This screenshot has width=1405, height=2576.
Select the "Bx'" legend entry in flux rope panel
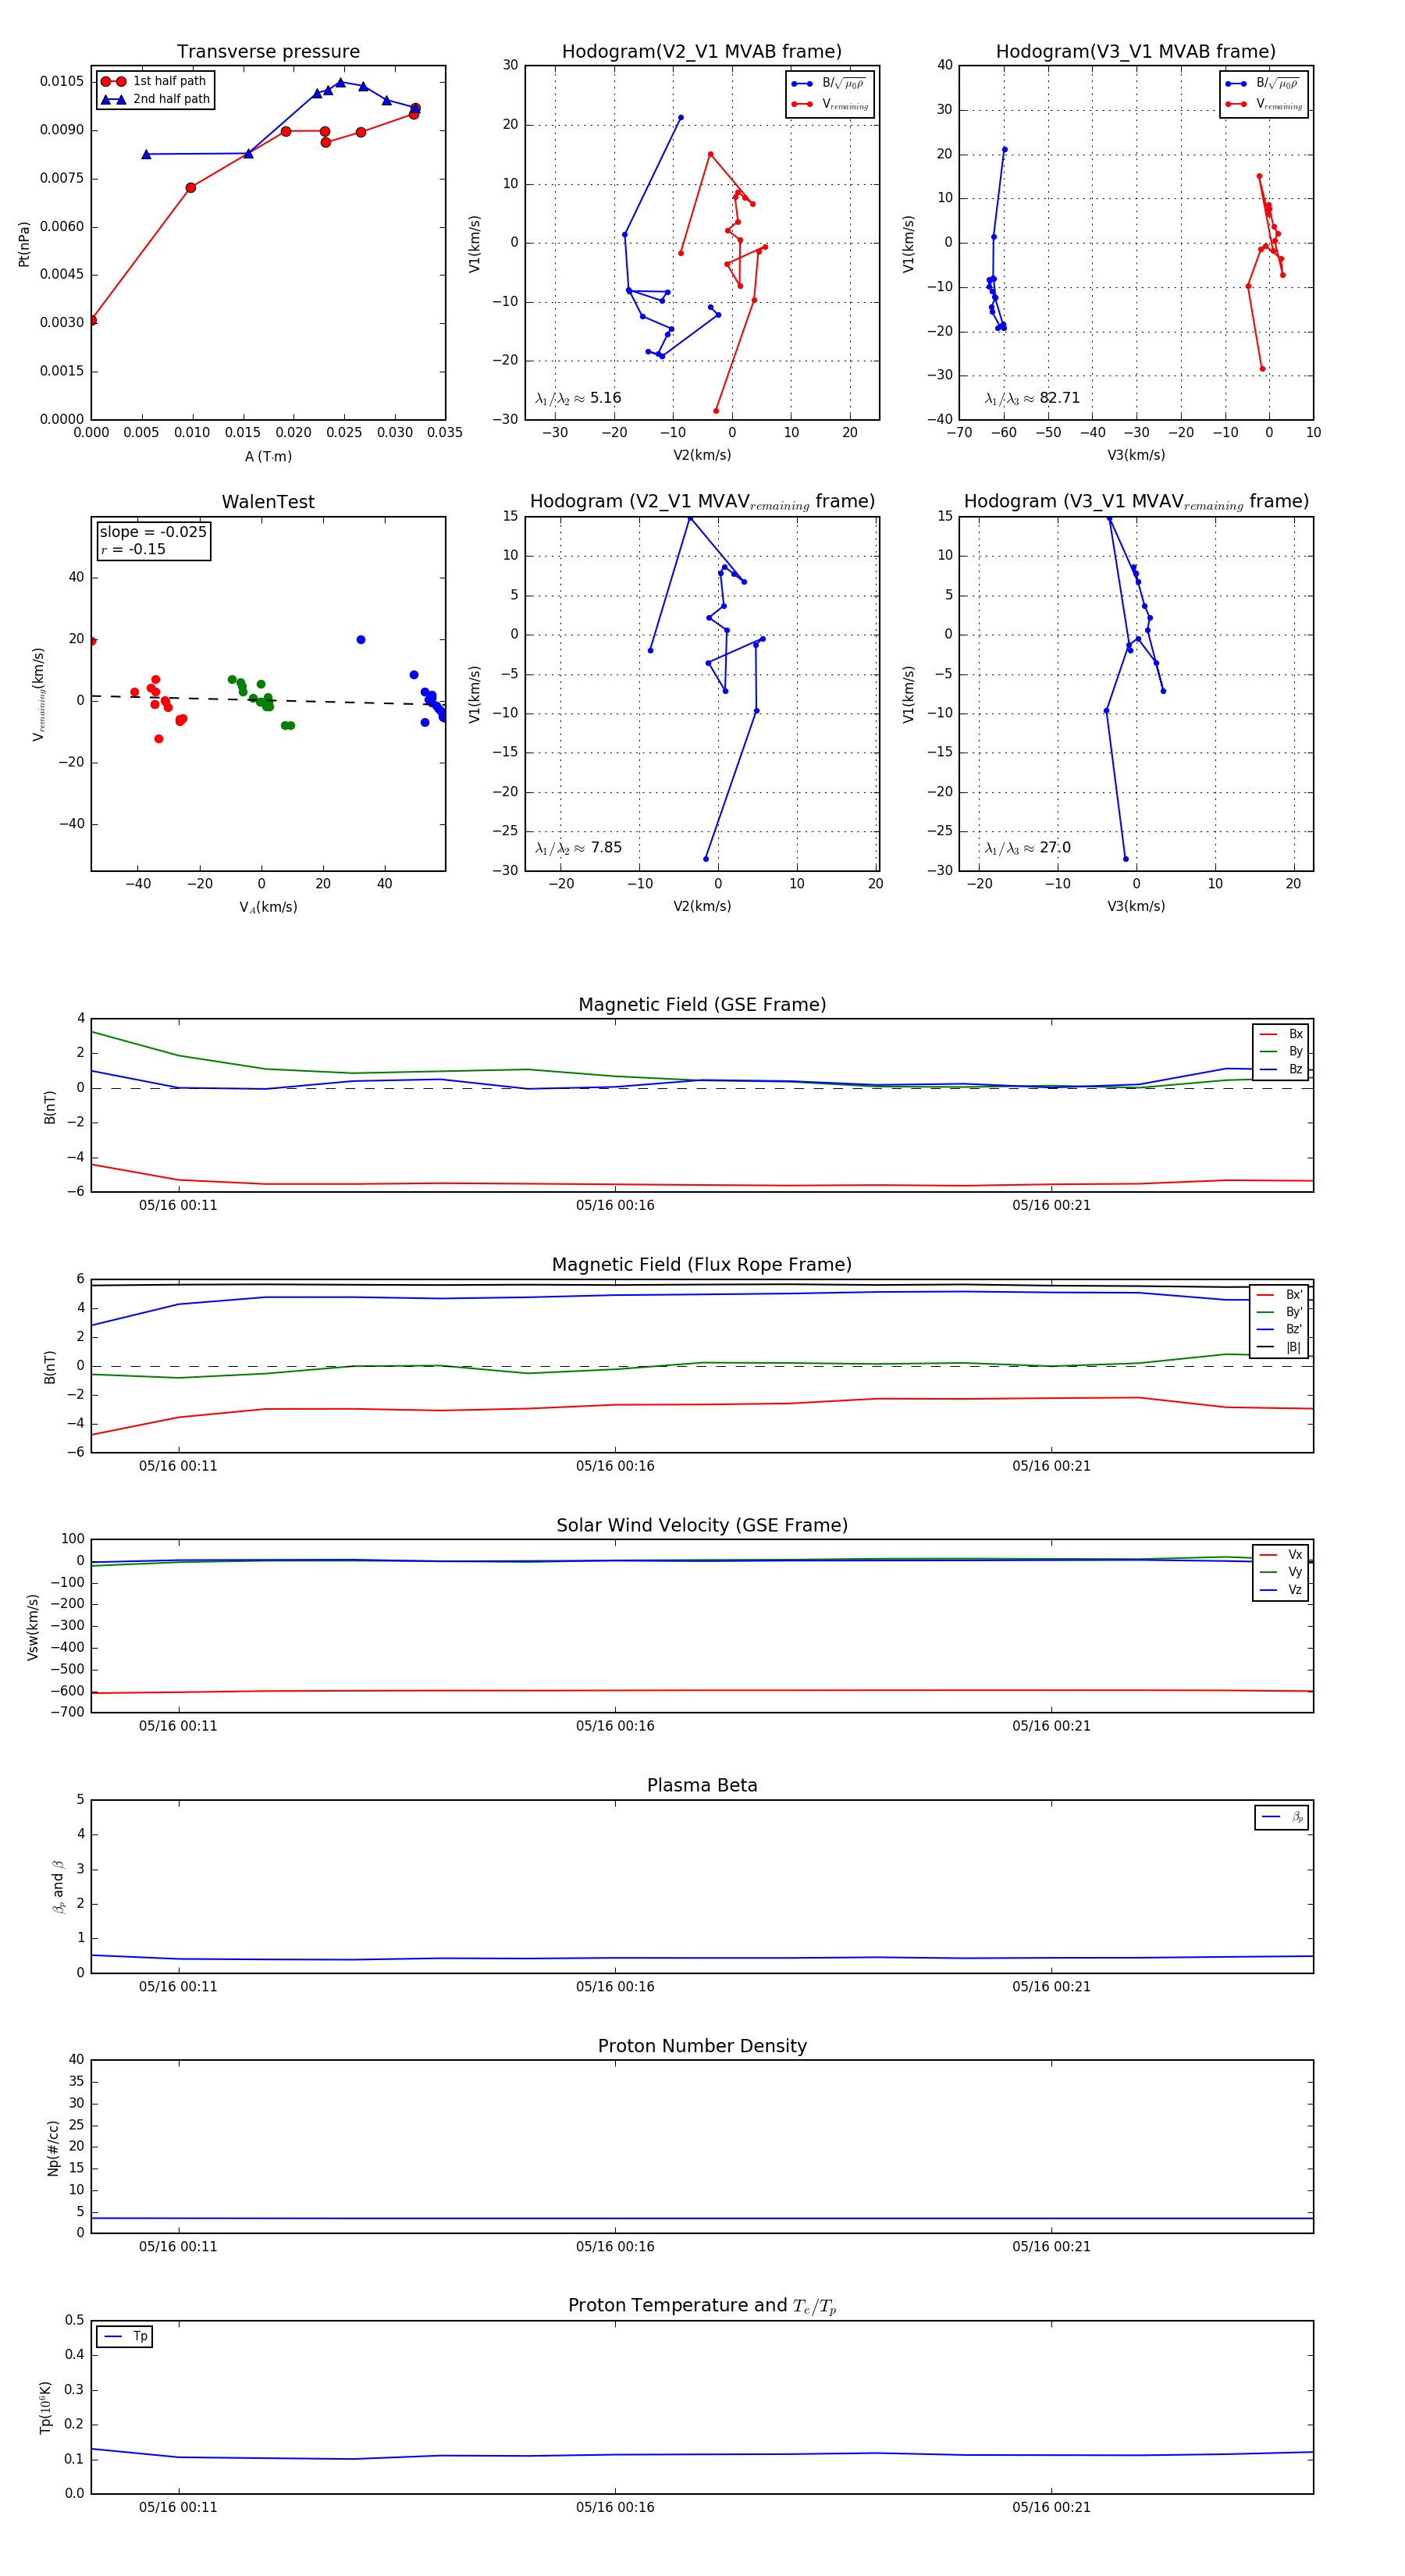1280,1294
